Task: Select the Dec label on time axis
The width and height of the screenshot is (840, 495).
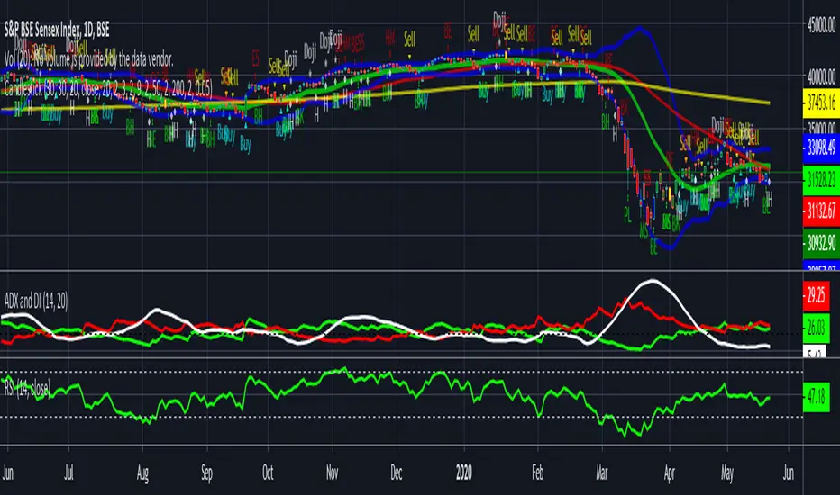Action: point(396,473)
